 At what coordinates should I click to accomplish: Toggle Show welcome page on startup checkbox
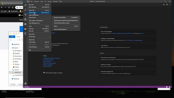point(44,73)
